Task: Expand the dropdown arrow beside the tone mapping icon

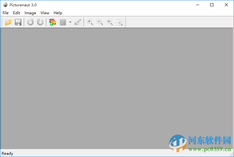Action: coord(70,22)
